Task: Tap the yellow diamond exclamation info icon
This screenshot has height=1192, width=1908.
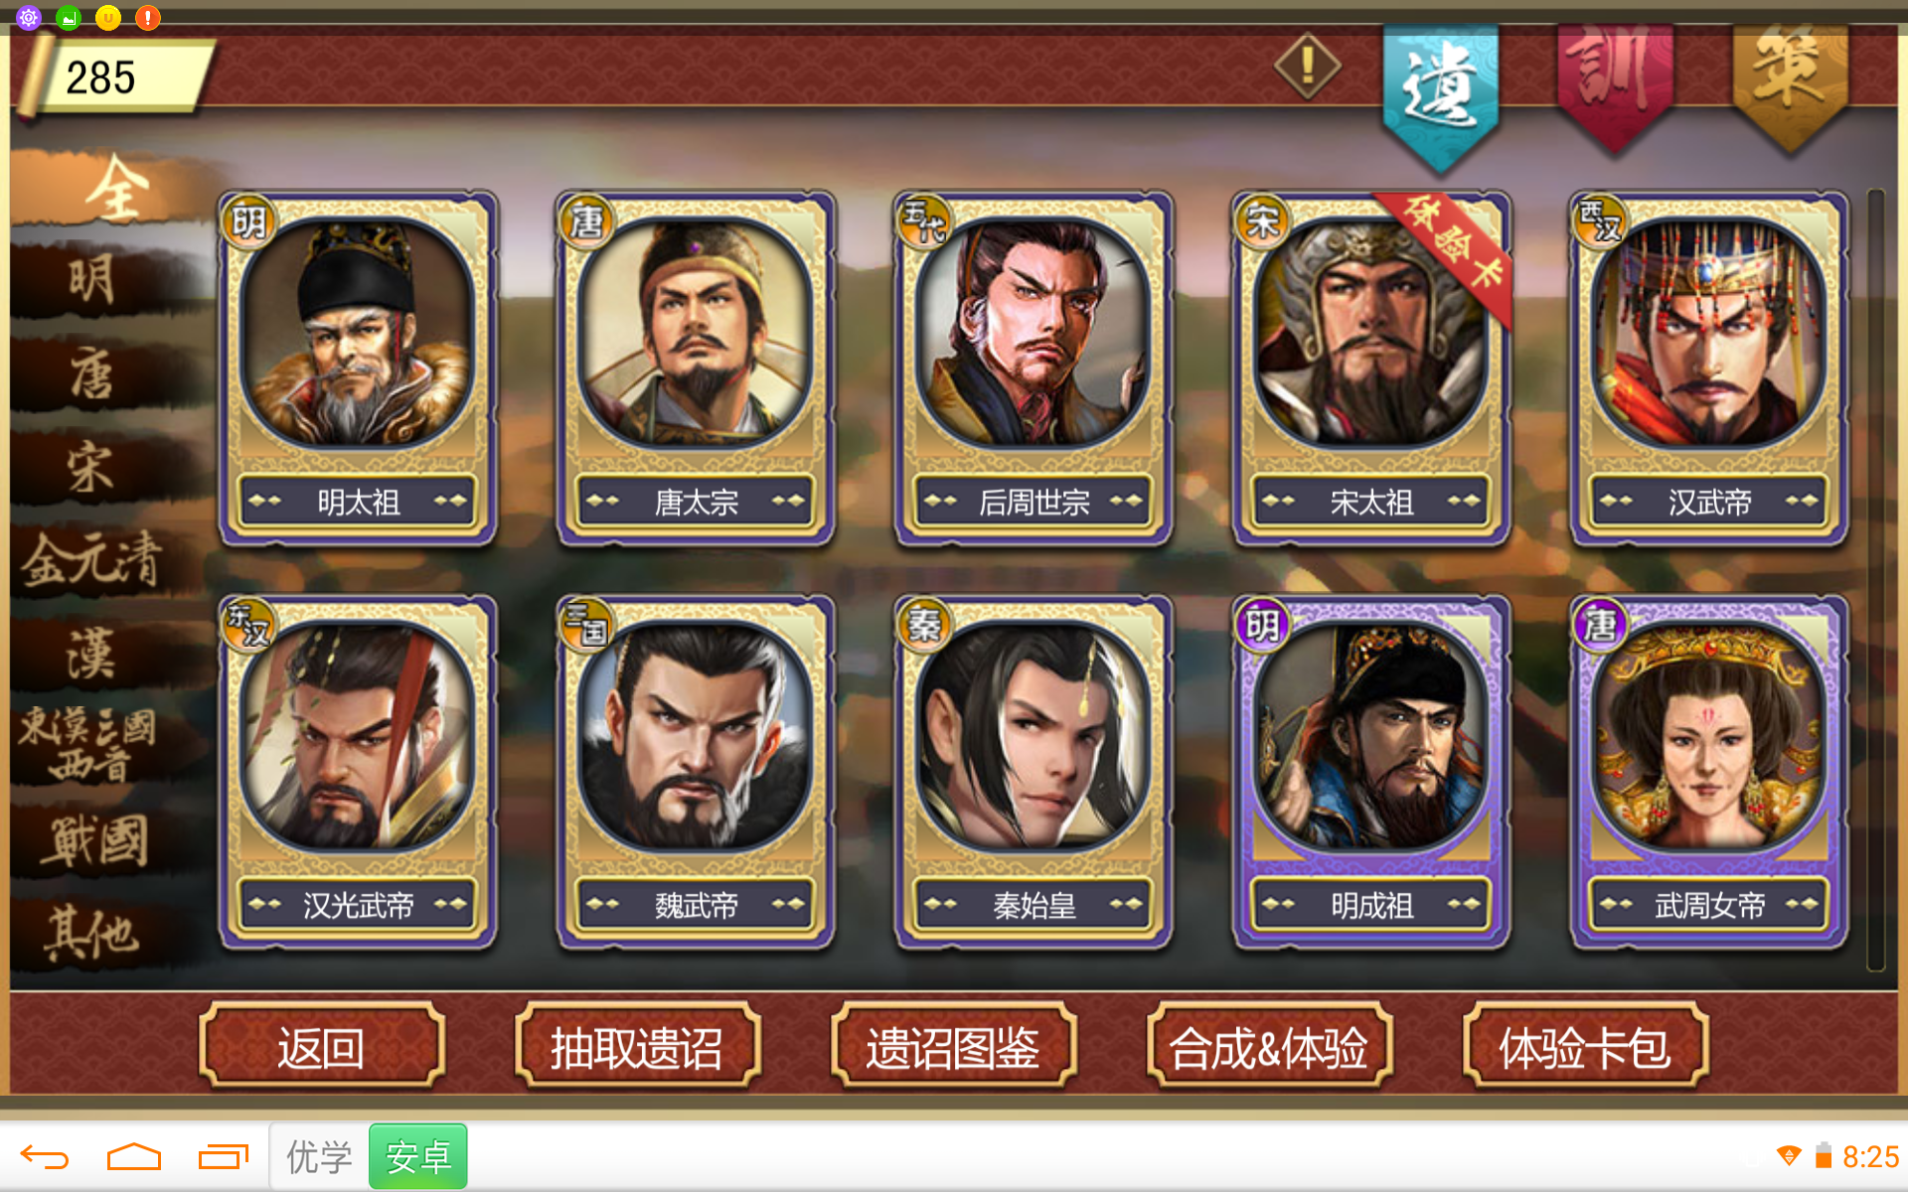Action: 1307,66
